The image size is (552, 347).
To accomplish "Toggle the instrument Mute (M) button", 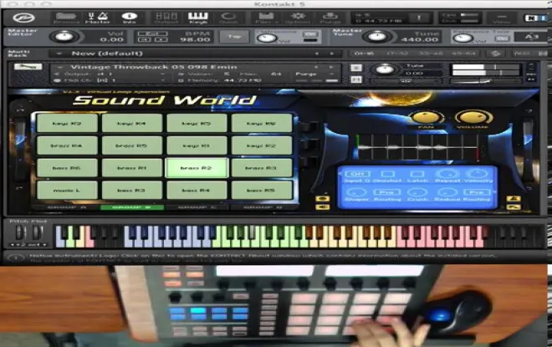I will 356,80.
